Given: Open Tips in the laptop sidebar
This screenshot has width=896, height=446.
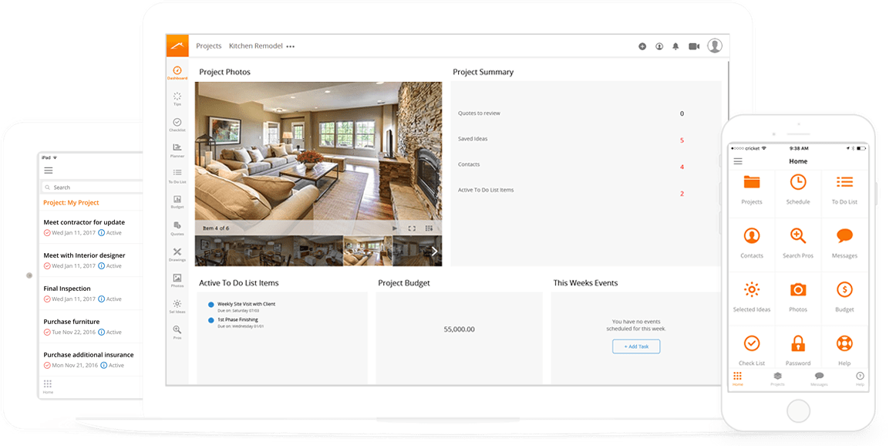Looking at the screenshot, I should (x=177, y=99).
